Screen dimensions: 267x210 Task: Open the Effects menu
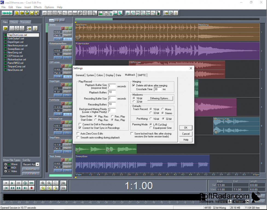(x=38, y=7)
